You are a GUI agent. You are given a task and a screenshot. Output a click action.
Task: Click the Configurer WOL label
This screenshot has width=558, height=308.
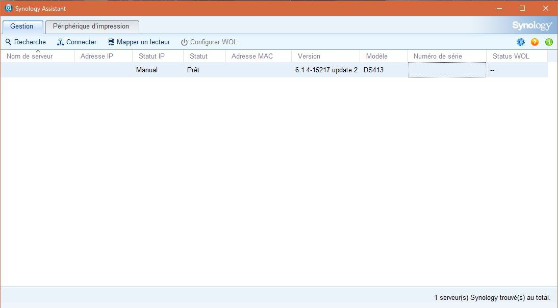click(x=214, y=42)
